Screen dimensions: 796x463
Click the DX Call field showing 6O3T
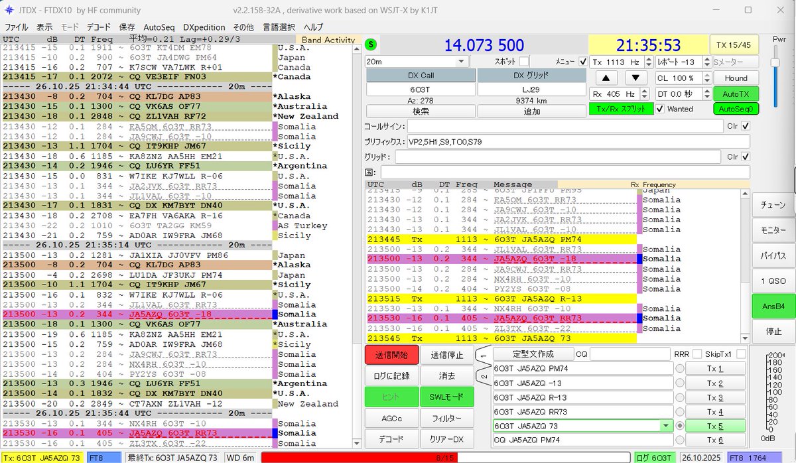pyautogui.click(x=421, y=89)
